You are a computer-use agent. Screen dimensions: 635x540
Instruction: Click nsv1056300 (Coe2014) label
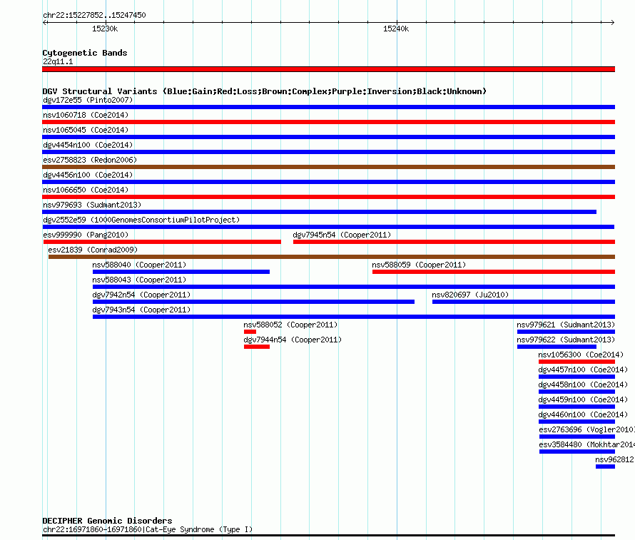(x=581, y=355)
